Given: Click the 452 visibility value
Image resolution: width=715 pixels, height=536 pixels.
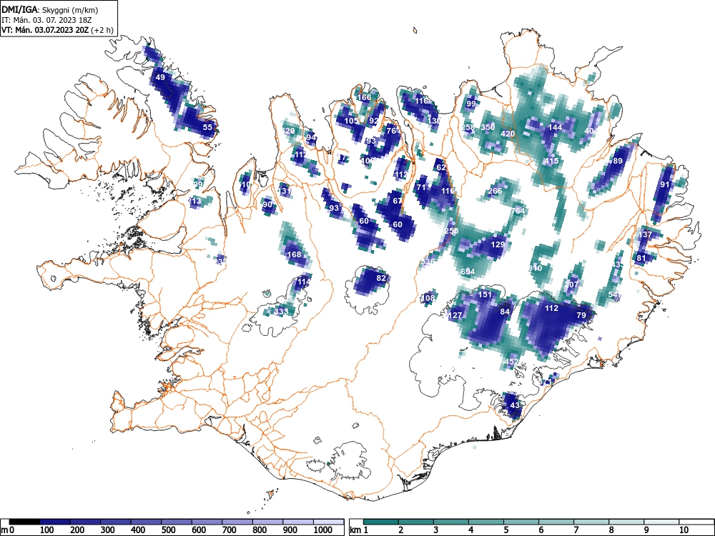Looking at the screenshot, I should click(x=511, y=362).
